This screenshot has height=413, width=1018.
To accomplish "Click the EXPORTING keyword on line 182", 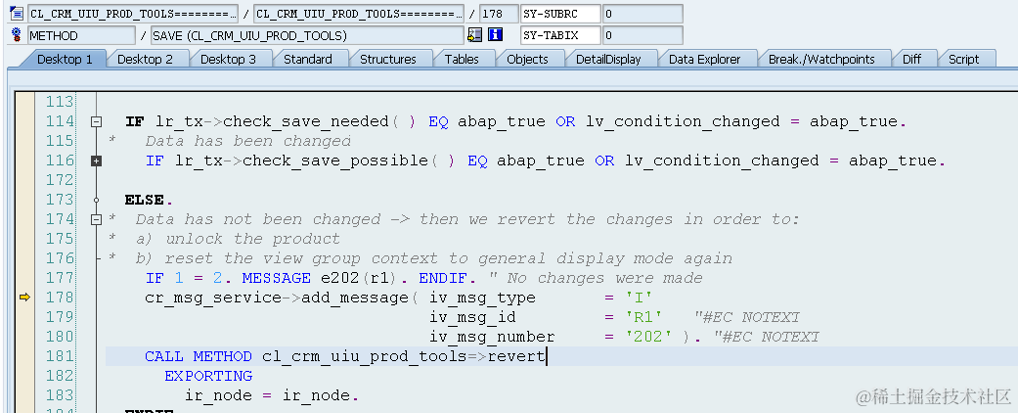I will coord(208,376).
